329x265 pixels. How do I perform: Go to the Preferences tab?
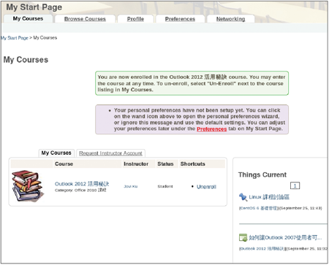point(180,19)
